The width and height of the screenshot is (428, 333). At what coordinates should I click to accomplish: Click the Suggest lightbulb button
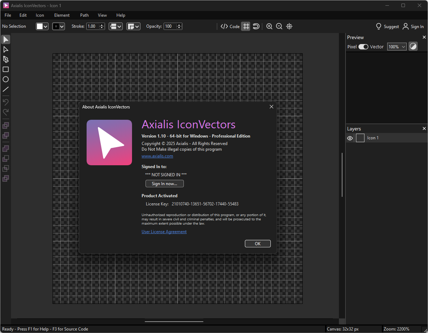pos(387,26)
